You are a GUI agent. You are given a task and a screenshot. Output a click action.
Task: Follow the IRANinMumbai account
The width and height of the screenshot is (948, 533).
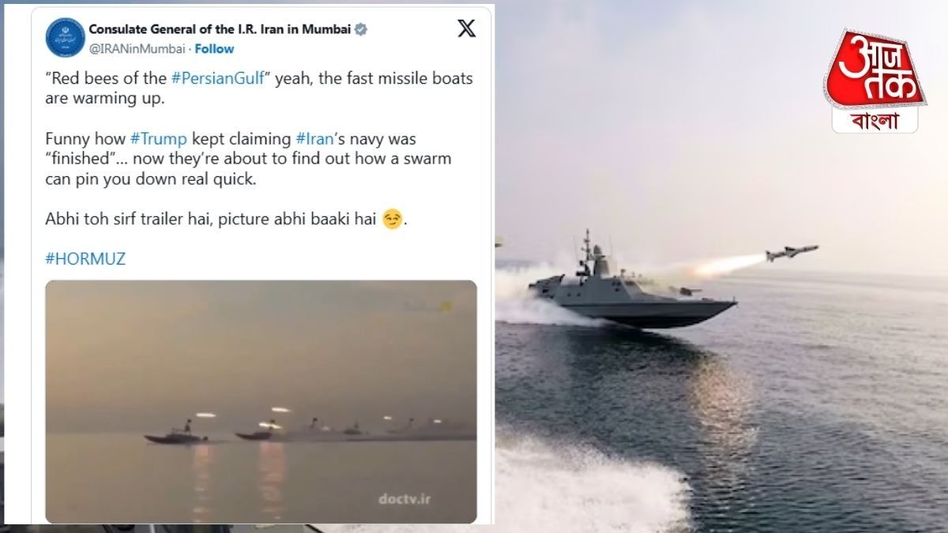(214, 49)
